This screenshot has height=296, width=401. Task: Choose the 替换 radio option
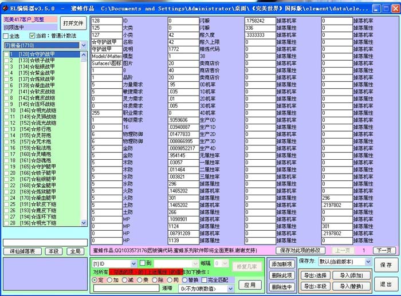click(x=185, y=280)
